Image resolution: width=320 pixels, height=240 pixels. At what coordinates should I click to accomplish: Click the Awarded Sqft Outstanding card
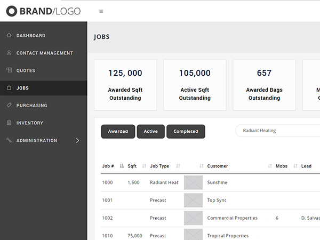[125, 85]
